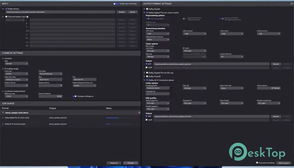Click the Add to queue button
The height and width of the screenshot is (168, 294).
point(283,163)
